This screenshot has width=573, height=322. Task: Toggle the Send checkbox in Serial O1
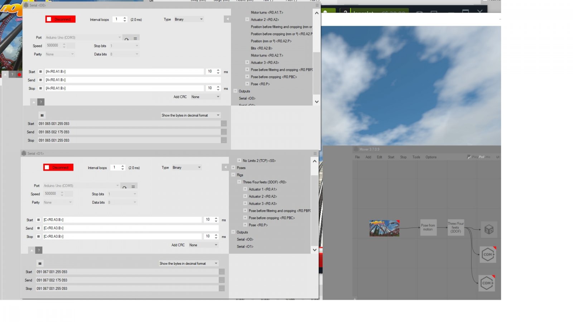[38, 228]
